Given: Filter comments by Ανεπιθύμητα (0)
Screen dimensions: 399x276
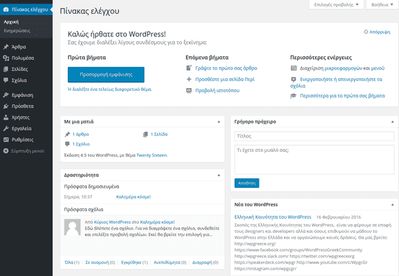Looking at the screenshot, I should [x=170, y=262].
